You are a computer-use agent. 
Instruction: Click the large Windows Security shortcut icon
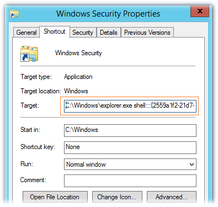(x=29, y=54)
